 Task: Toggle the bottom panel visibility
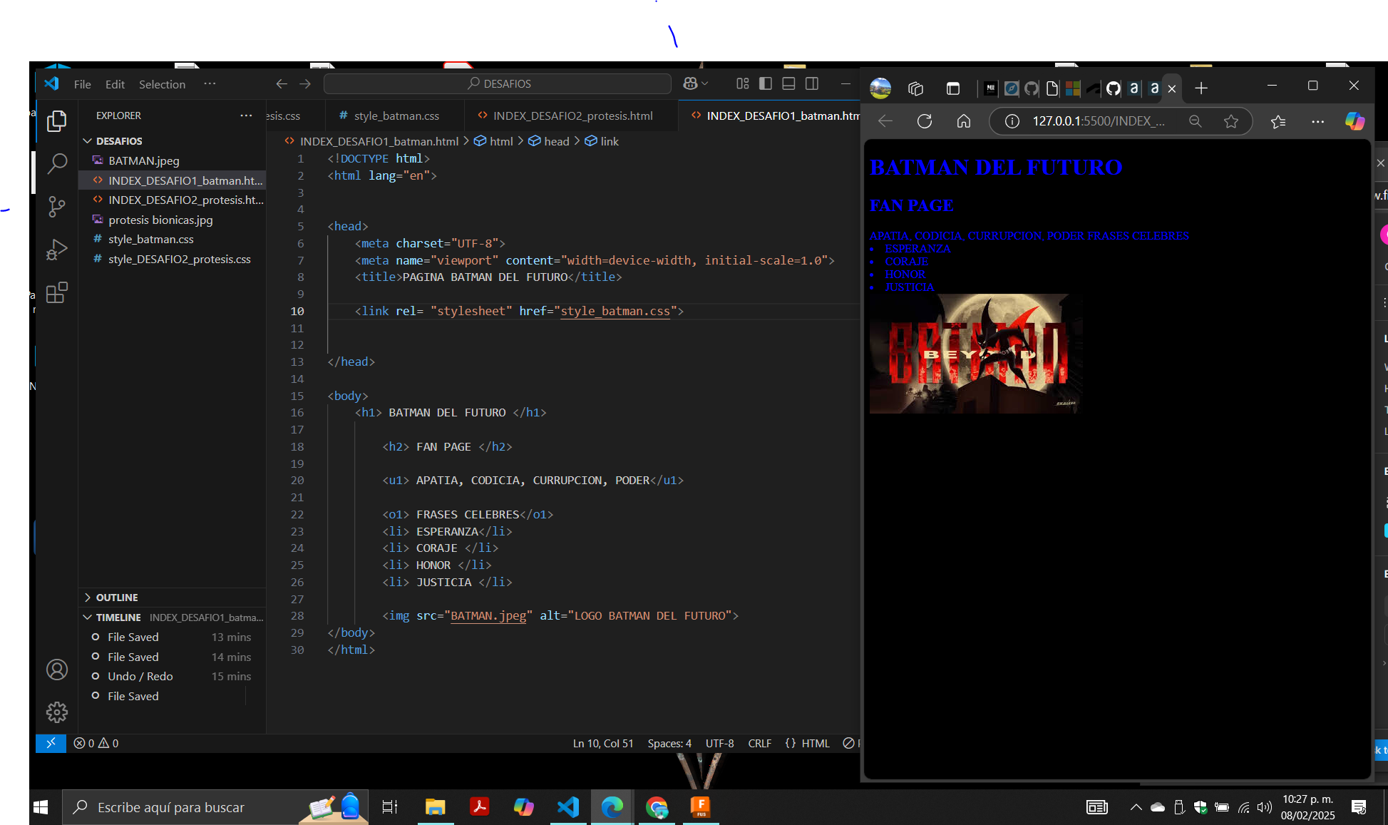click(788, 83)
